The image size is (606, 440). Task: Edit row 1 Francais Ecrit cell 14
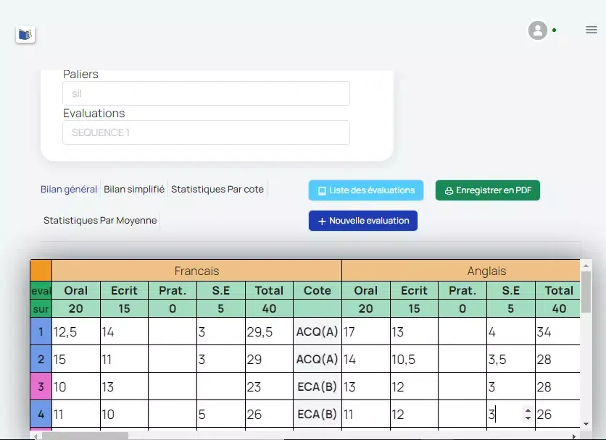(x=125, y=331)
